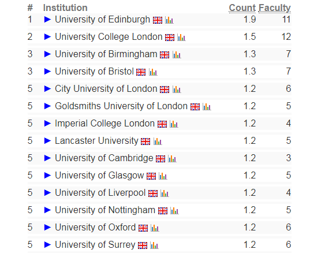This screenshot has height=253, width=325.
Task: Open Imperial College London bar chart icon
Action: click(x=174, y=124)
